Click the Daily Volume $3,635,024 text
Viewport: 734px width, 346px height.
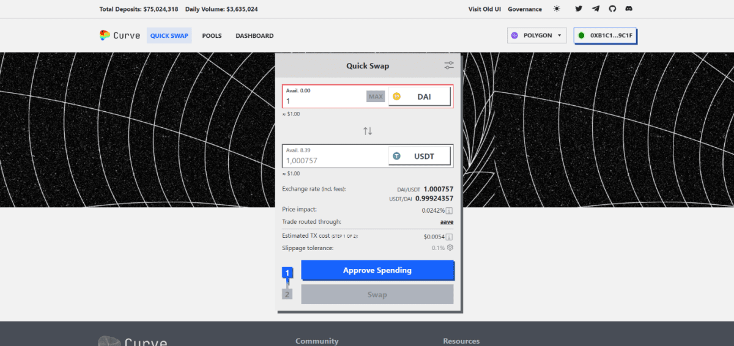[x=221, y=9]
